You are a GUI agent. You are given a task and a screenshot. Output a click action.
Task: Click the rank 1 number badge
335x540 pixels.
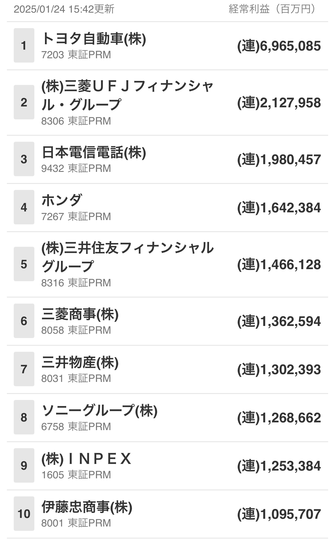(24, 45)
